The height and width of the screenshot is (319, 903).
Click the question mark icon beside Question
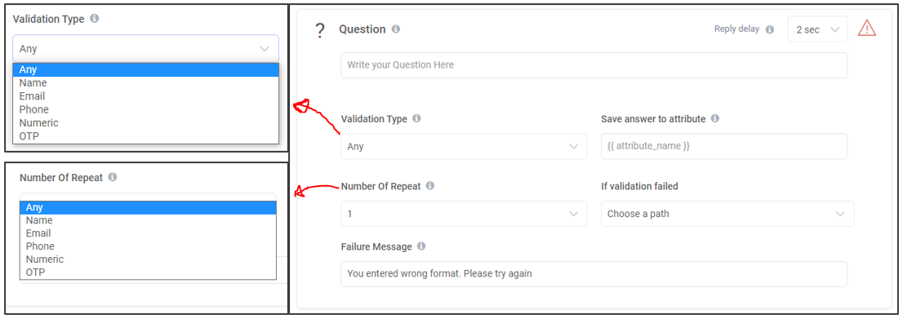(x=320, y=30)
